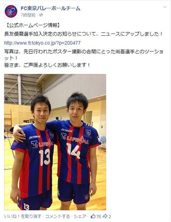Open the fctokyo.co.jp news URL link
The width and height of the screenshot is (171, 222).
pos(42,43)
